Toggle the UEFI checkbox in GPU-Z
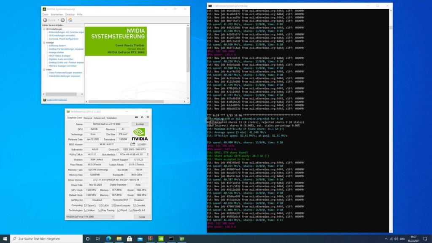The width and height of the screenshot is (432, 243). pos(140,144)
